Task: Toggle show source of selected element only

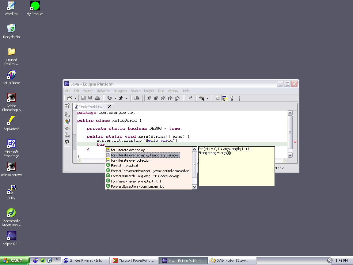Action: pyautogui.click(x=218, y=98)
